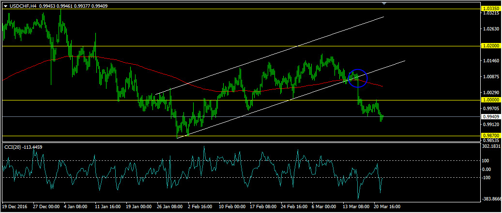Screen dimensions: 502x213
Task: Click the CCI(20) -113.4459 indicator label
Action: click(x=23, y=147)
